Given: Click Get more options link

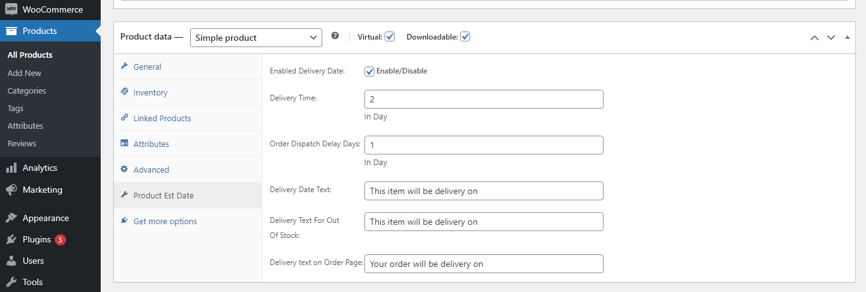Looking at the screenshot, I should point(165,221).
